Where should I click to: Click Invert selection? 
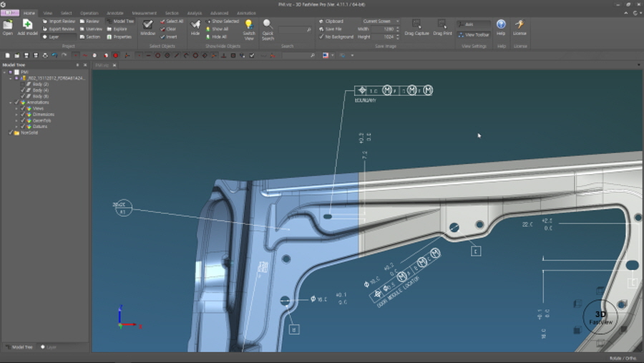(x=169, y=37)
